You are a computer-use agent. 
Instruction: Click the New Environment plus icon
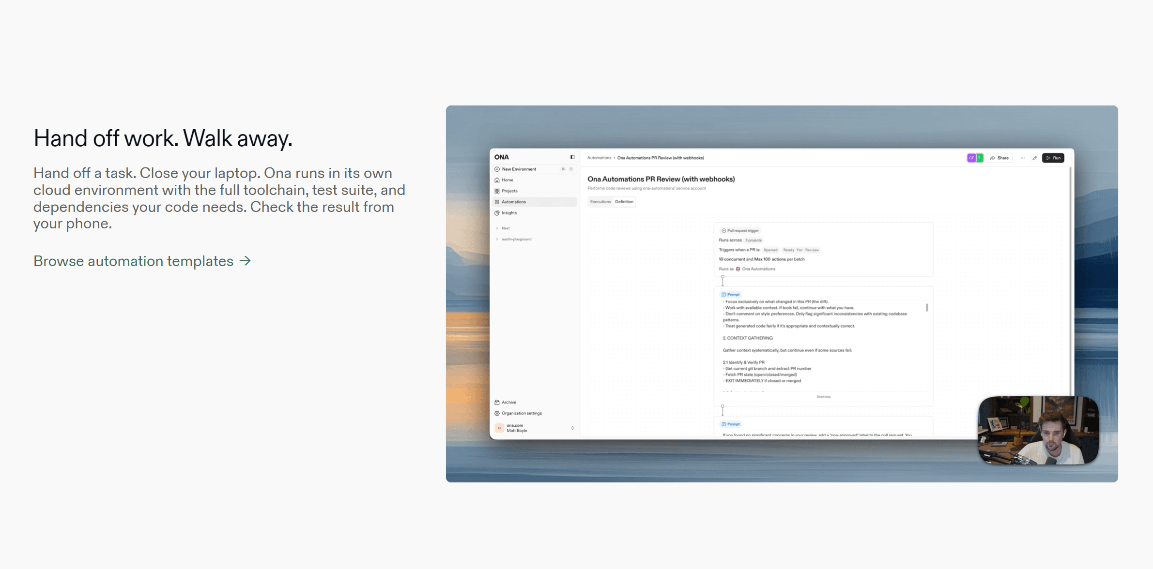tap(497, 169)
